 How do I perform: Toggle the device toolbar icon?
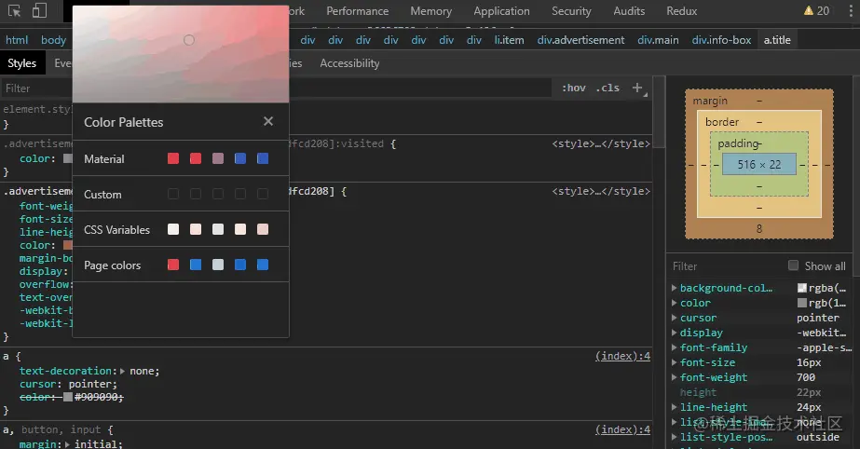click(x=39, y=10)
